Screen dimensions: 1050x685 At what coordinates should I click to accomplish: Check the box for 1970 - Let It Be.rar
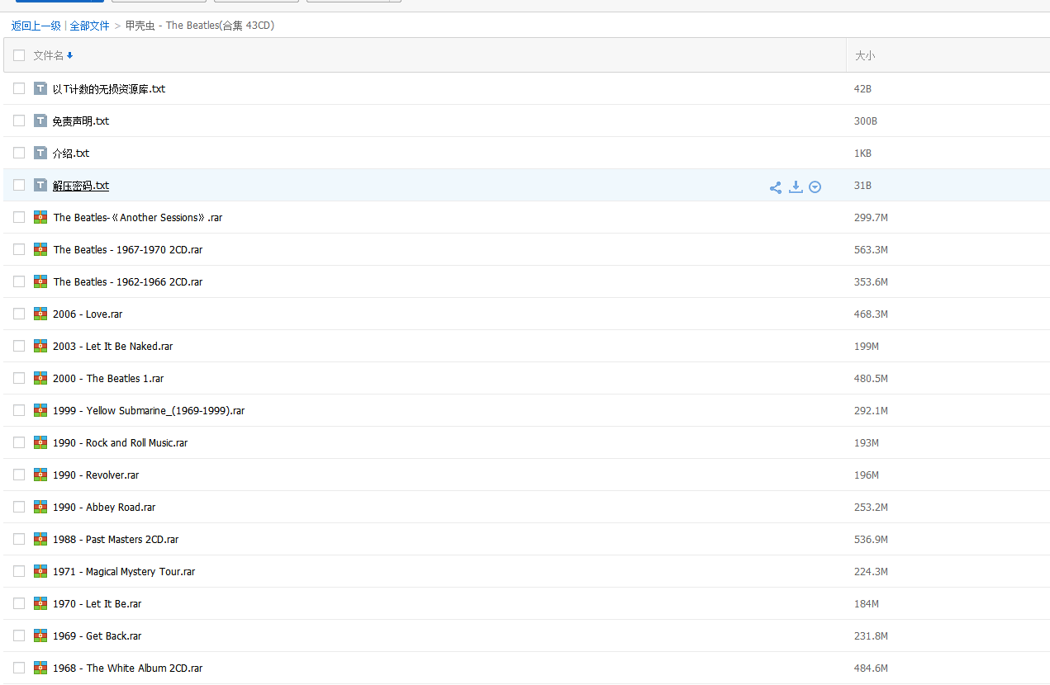(x=19, y=603)
